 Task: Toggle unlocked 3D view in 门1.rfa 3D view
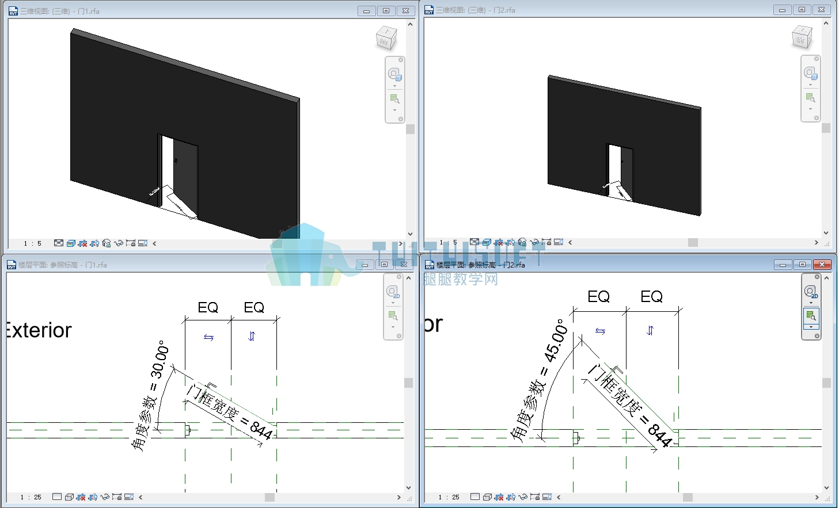click(x=106, y=243)
